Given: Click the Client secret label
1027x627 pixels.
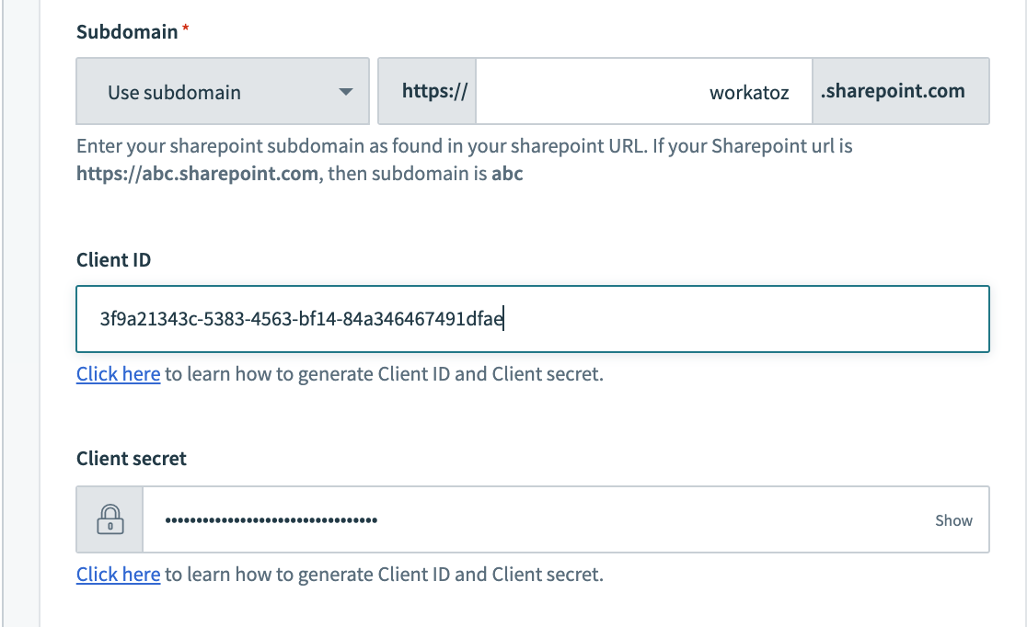Looking at the screenshot, I should (x=132, y=458).
